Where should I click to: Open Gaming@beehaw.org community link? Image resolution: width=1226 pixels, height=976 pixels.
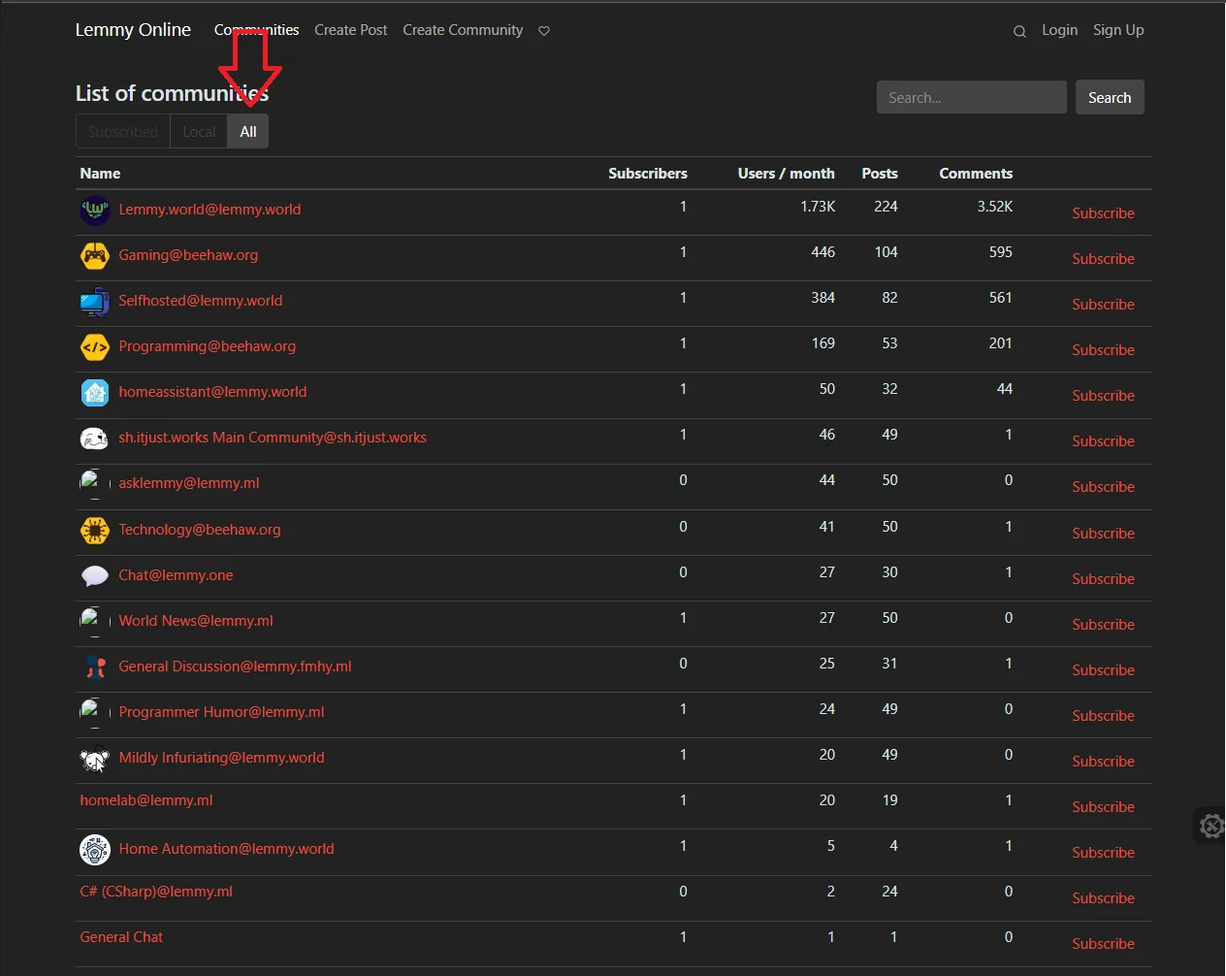click(188, 255)
